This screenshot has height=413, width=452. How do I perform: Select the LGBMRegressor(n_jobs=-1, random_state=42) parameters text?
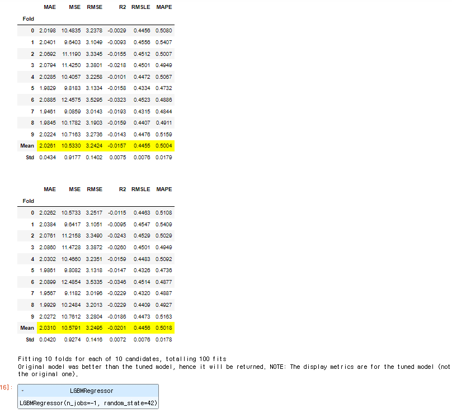(88, 403)
